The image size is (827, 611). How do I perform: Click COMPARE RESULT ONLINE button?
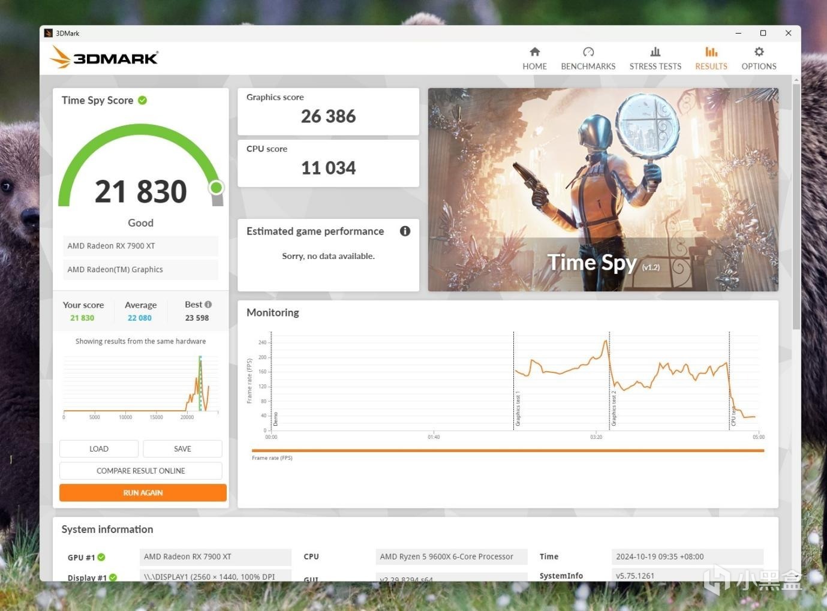point(141,471)
